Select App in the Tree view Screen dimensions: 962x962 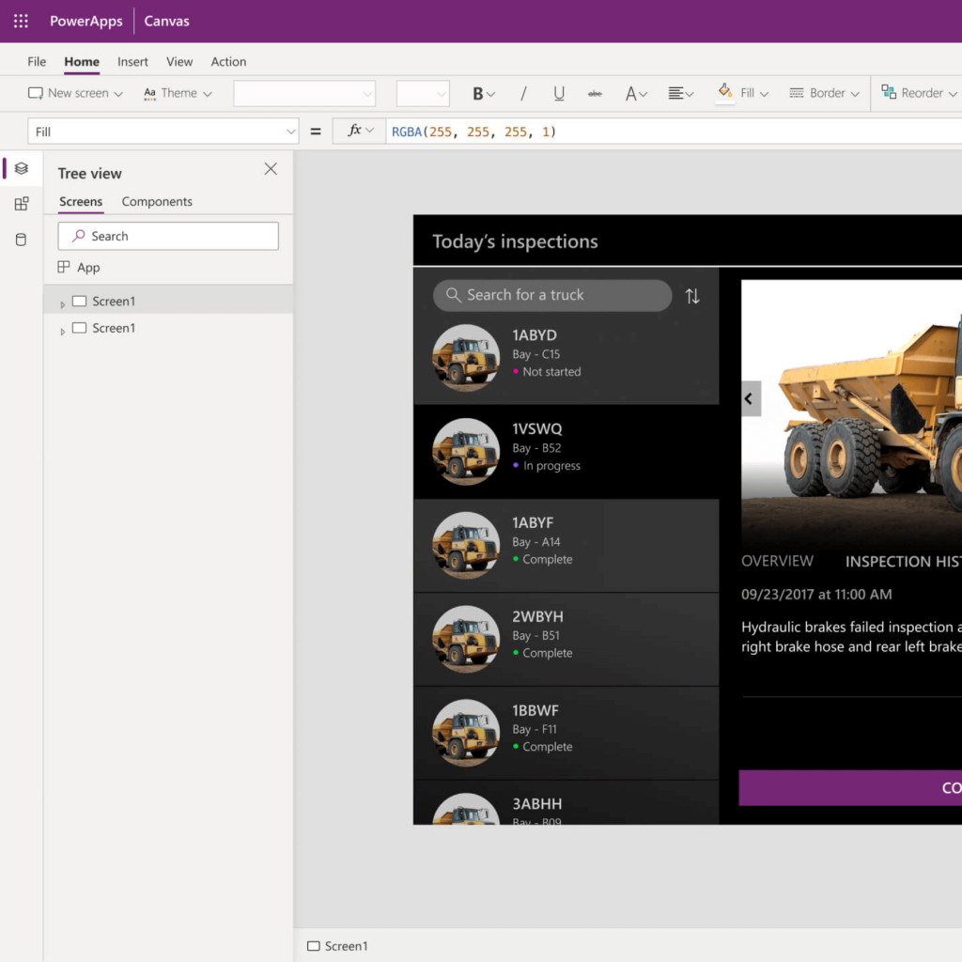click(87, 267)
